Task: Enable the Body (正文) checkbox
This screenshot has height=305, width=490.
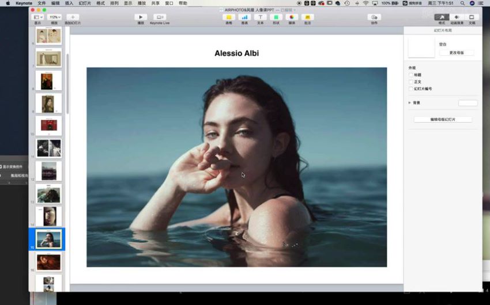Action: 411,82
